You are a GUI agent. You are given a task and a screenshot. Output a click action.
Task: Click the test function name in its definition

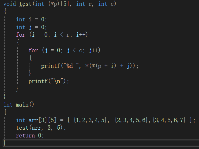tap(25, 4)
